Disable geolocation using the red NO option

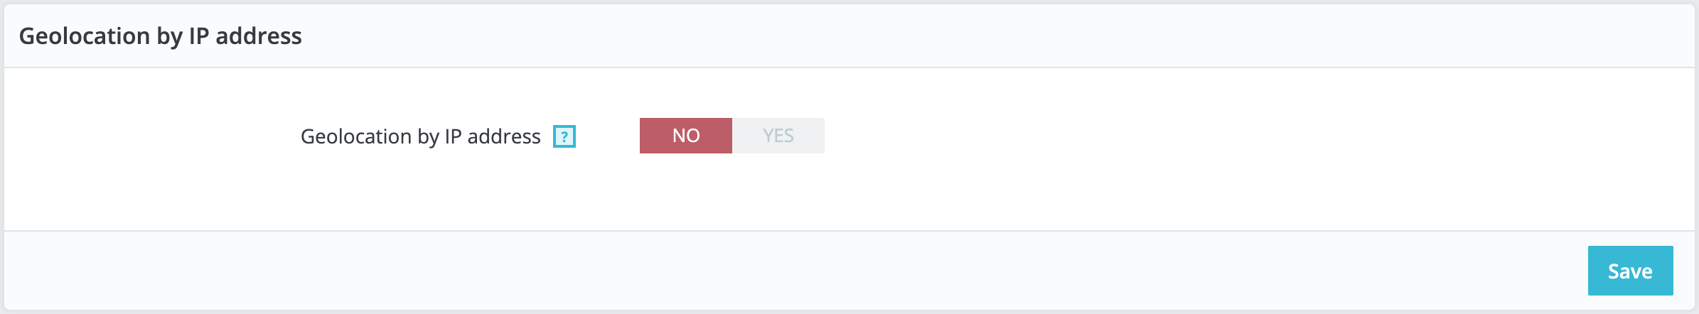(x=685, y=136)
